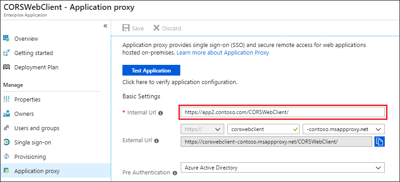Click the Test Application button

click(151, 71)
